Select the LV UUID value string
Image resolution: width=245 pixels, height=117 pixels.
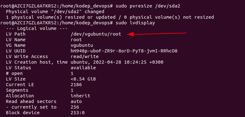click(124, 51)
